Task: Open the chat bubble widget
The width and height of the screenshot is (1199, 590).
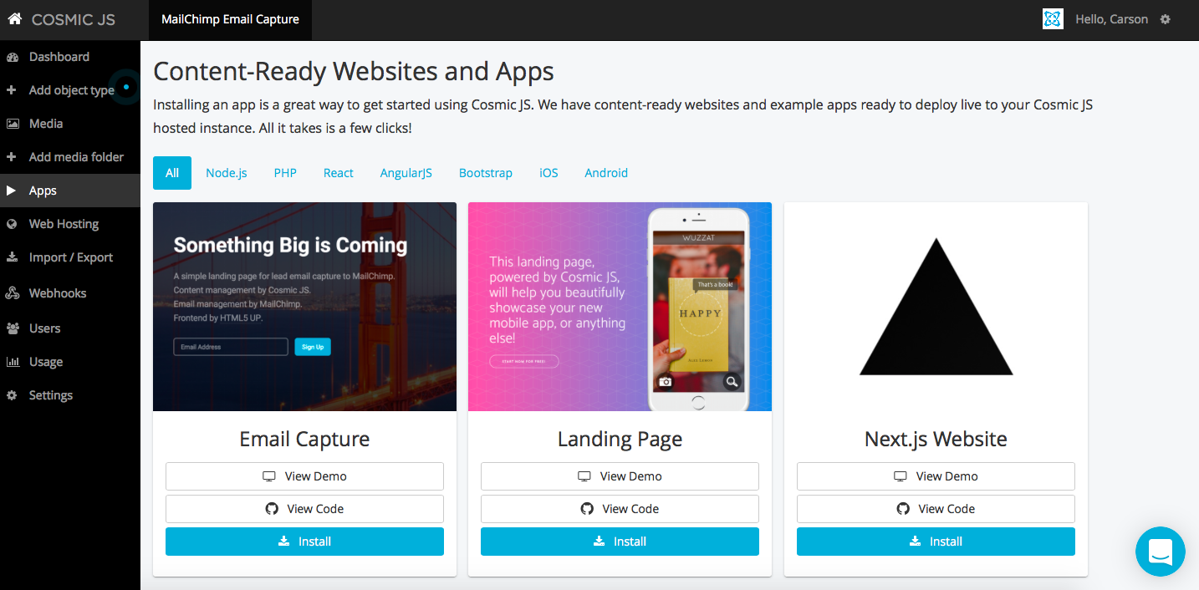Action: 1161,552
